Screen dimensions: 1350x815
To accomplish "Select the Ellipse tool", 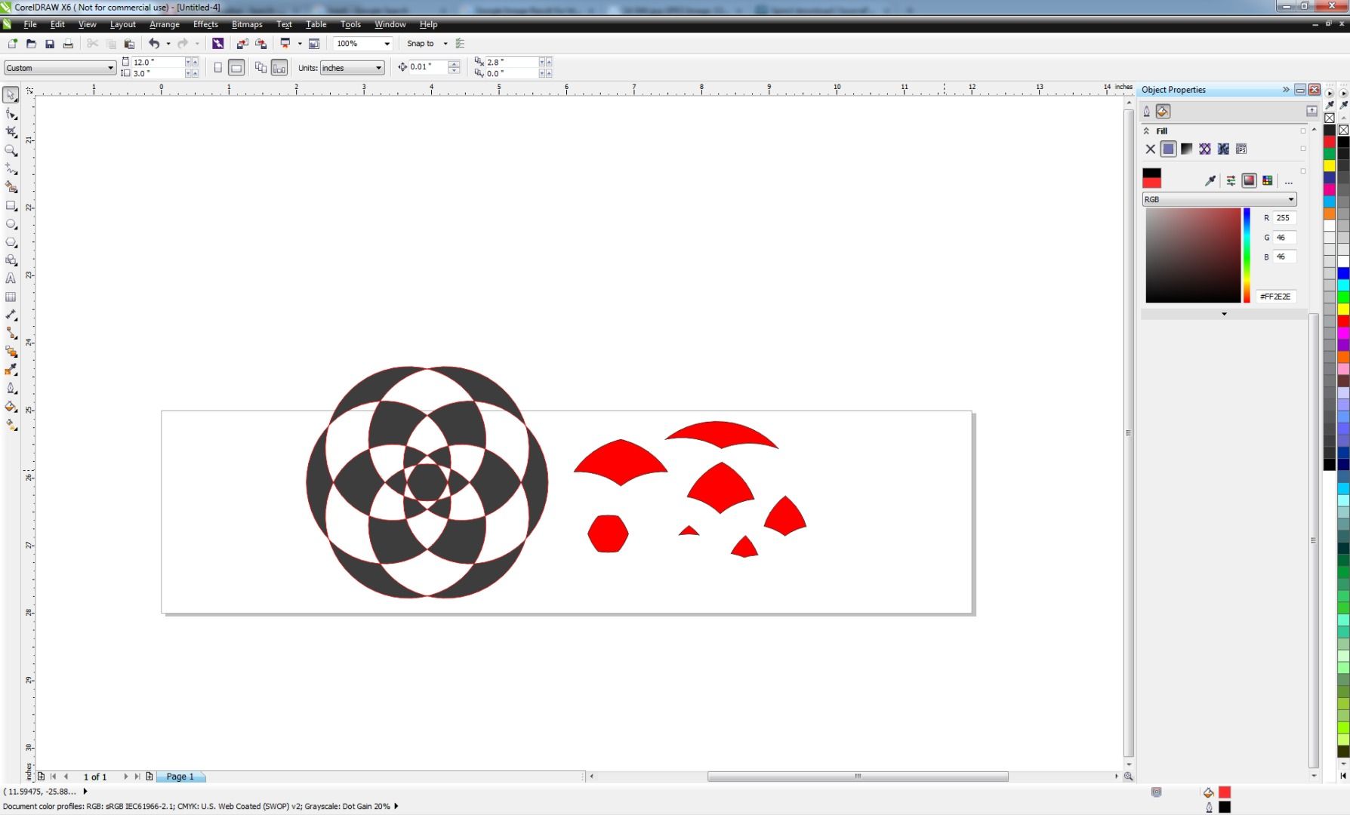I will coord(11,224).
